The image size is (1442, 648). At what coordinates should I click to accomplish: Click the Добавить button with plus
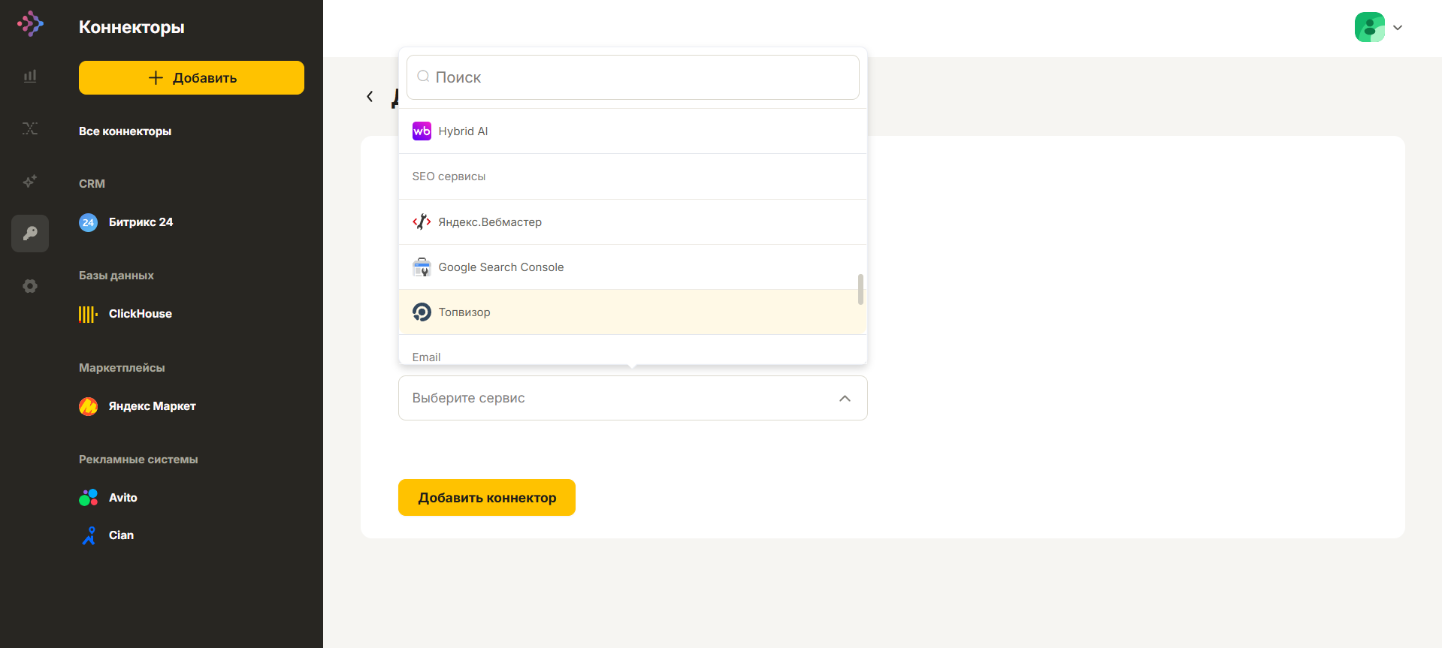pos(192,77)
